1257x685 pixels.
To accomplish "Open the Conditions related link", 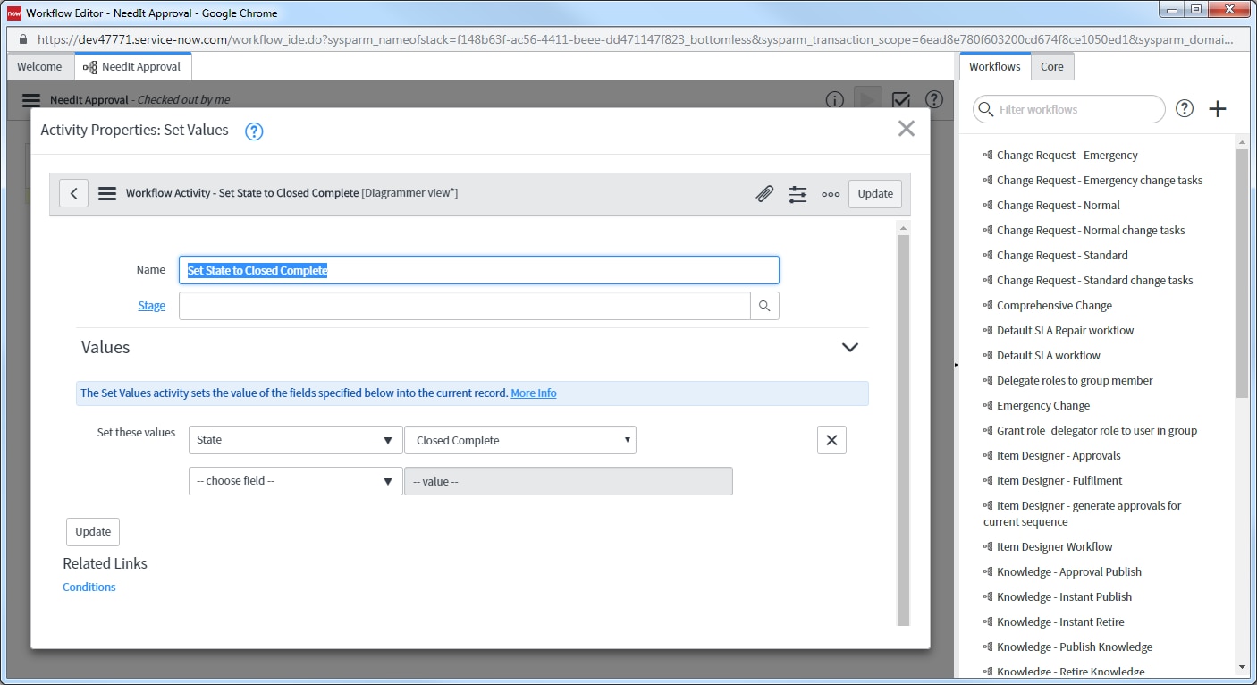I will (x=89, y=588).
